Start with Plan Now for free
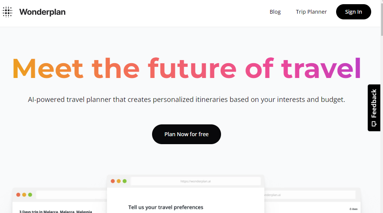 [x=186, y=134]
